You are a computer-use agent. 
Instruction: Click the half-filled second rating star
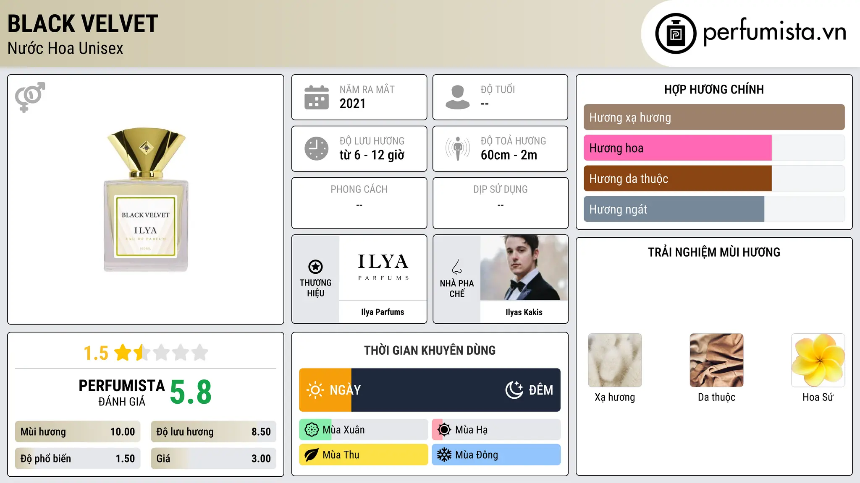[142, 353]
